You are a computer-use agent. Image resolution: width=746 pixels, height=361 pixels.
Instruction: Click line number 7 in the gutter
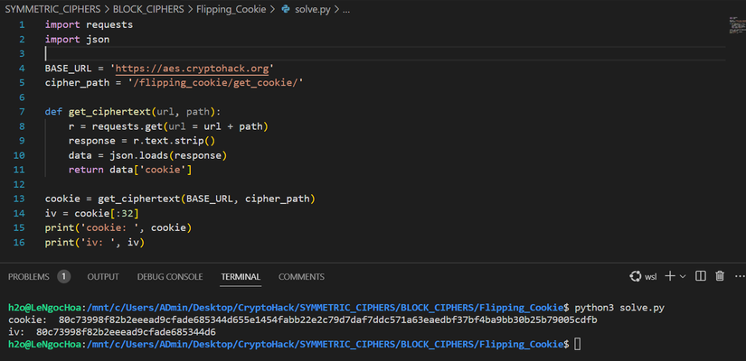(x=22, y=112)
